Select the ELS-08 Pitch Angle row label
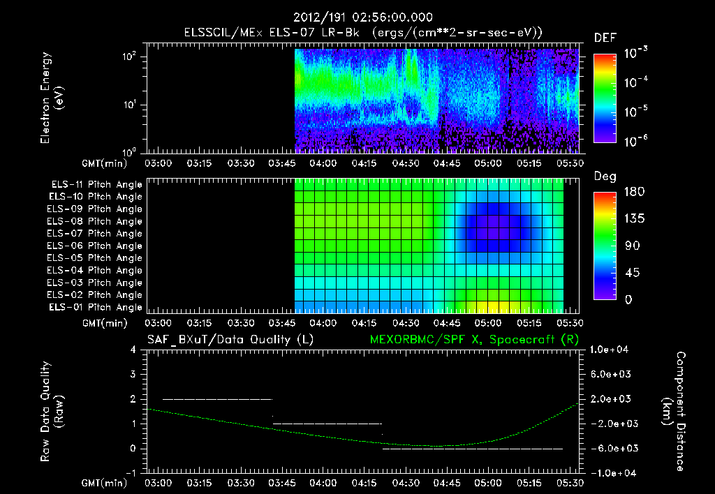715x494 pixels. click(x=94, y=221)
